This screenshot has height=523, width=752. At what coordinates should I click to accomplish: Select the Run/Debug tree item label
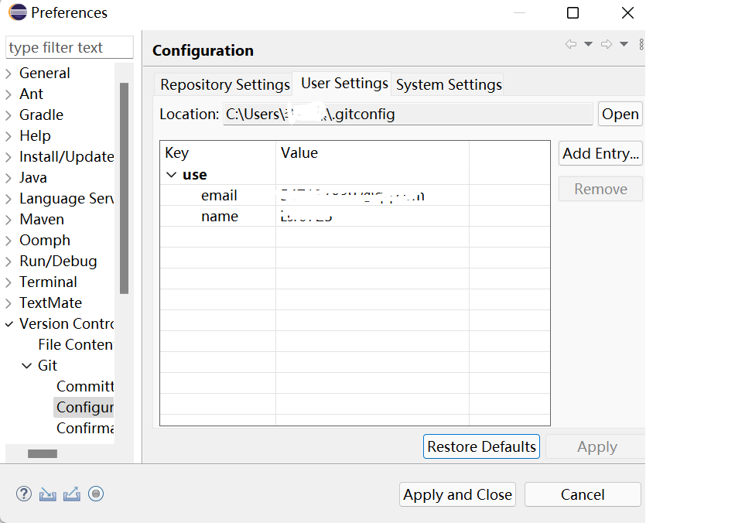(x=58, y=261)
